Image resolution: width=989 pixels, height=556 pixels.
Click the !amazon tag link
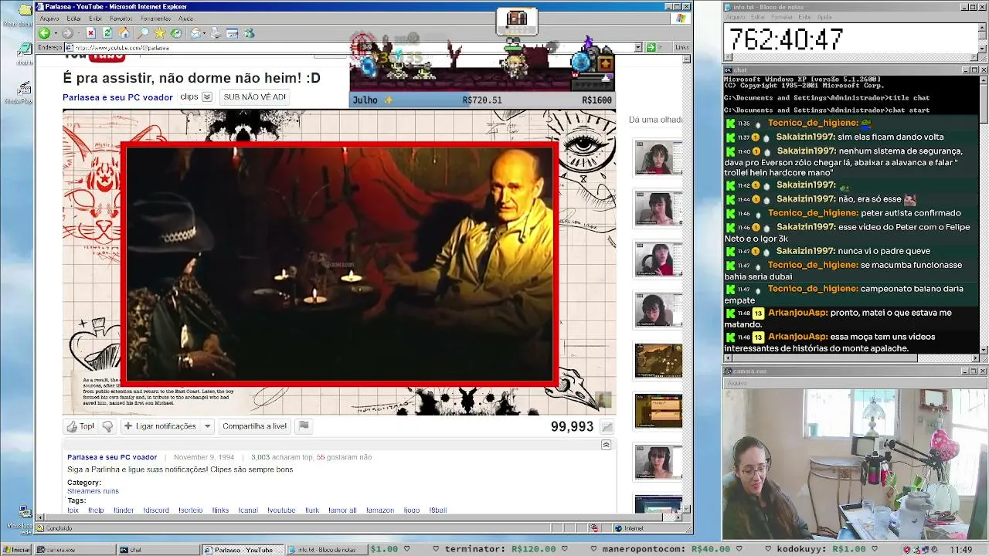[x=380, y=510]
